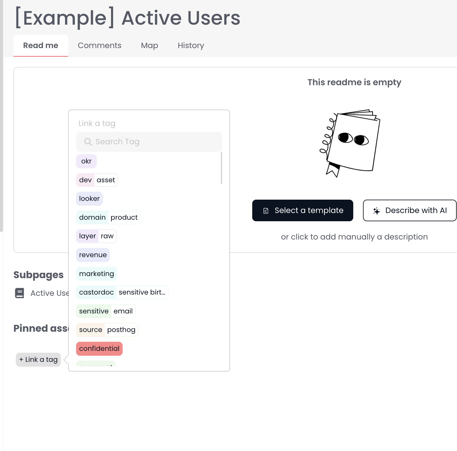
Task: Click the Subpages book icon
Action: [x=20, y=293]
